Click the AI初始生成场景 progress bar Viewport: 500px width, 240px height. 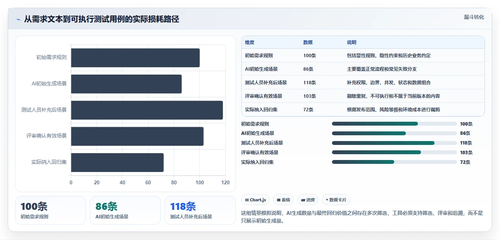[394, 133]
